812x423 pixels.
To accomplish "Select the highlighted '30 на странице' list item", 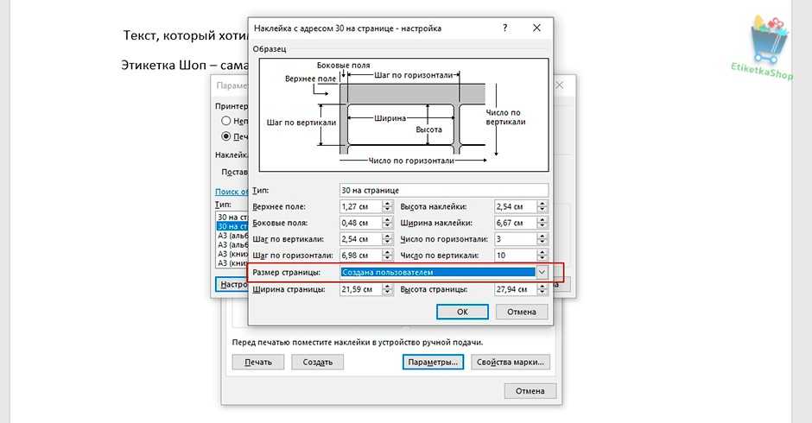I will pos(232,226).
